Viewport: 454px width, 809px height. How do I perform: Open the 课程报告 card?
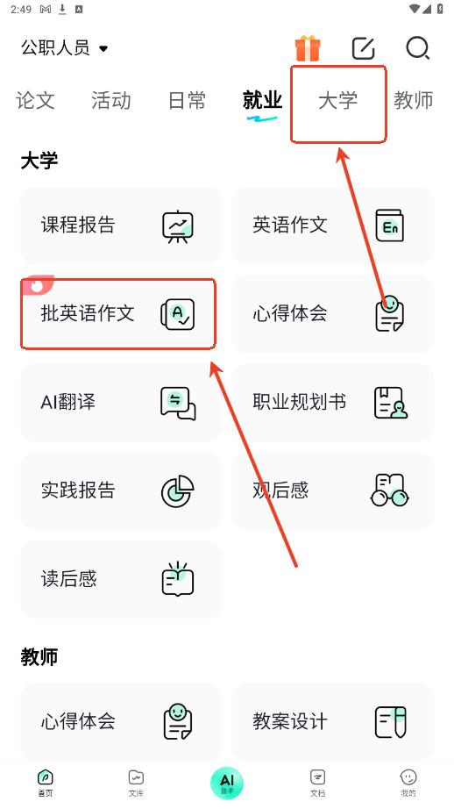pyautogui.click(x=121, y=226)
